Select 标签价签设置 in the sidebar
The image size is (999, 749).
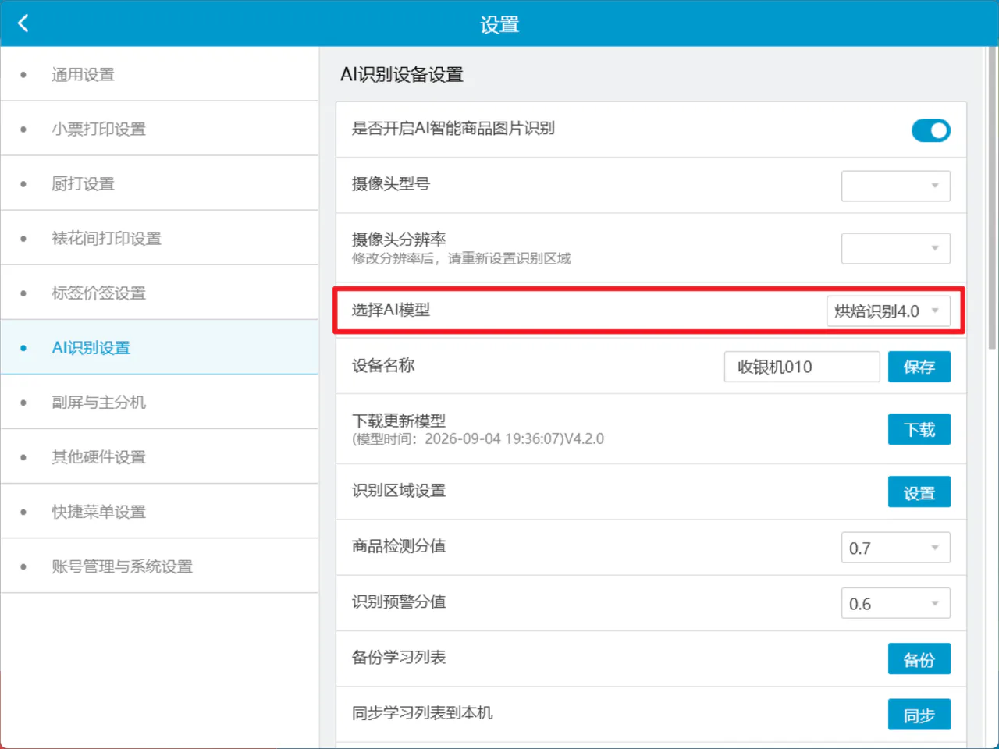coord(159,293)
